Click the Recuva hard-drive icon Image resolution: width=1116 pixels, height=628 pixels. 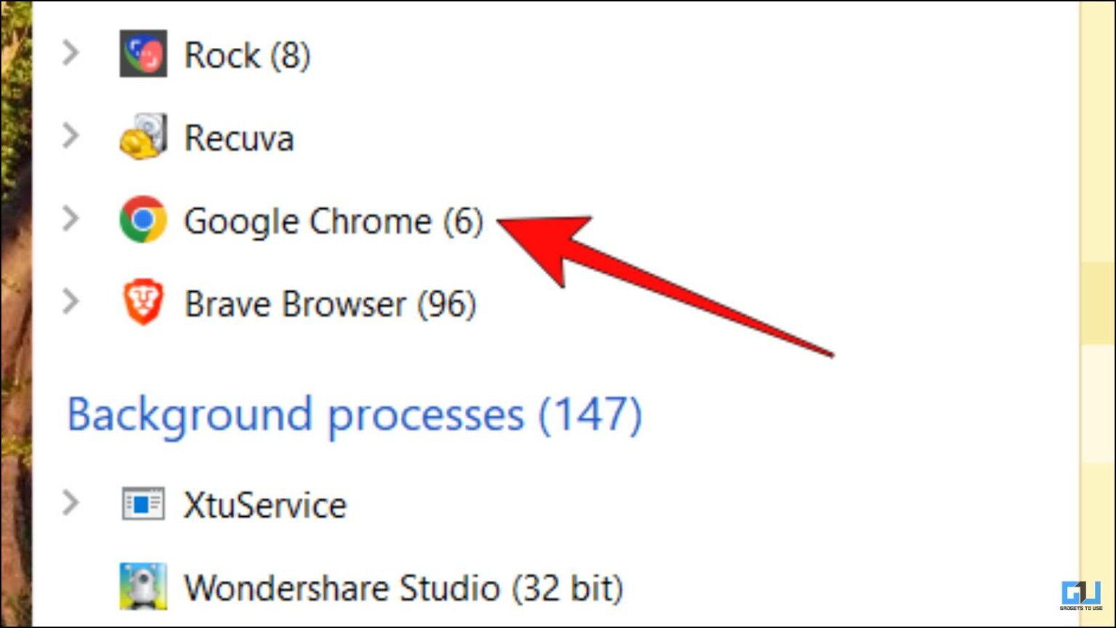(142, 136)
